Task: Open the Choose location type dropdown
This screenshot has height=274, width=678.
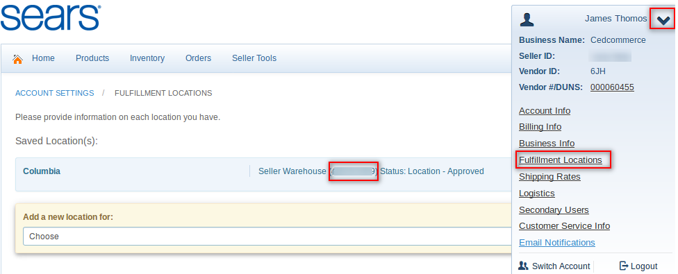Action: [x=268, y=236]
